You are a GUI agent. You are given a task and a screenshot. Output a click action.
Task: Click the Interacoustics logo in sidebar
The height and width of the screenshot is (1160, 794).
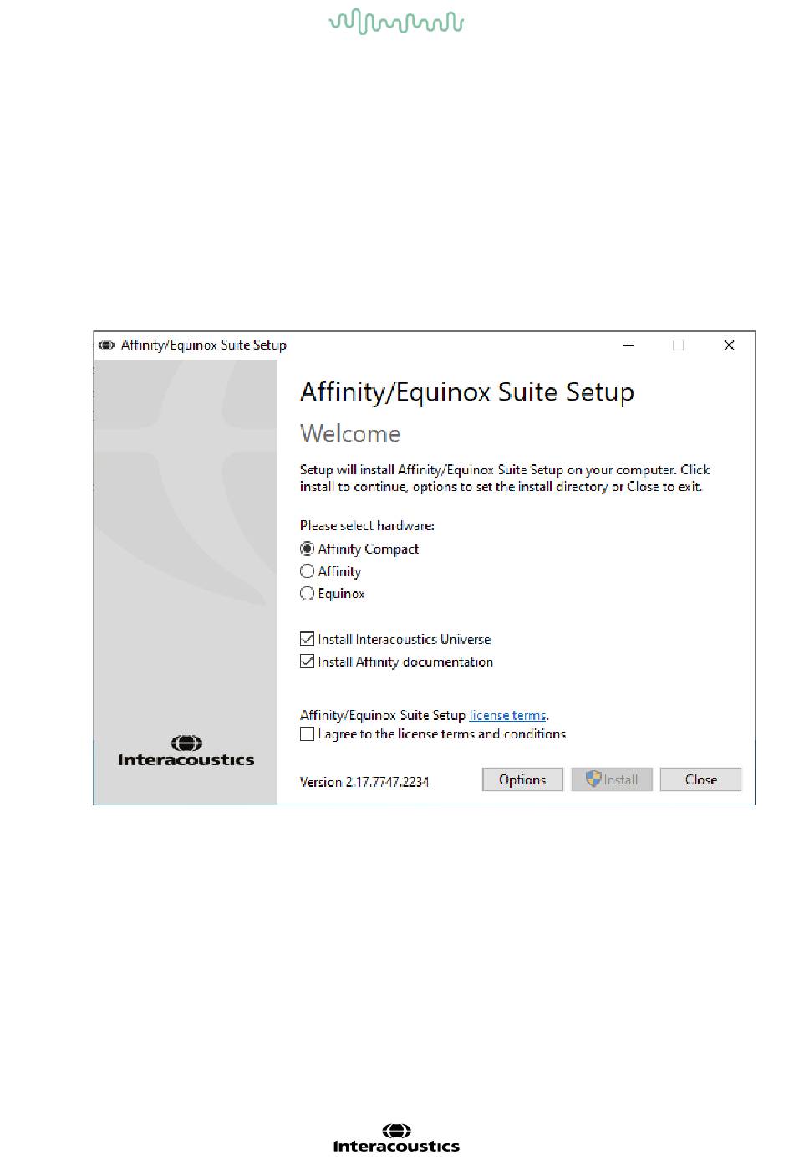186,751
